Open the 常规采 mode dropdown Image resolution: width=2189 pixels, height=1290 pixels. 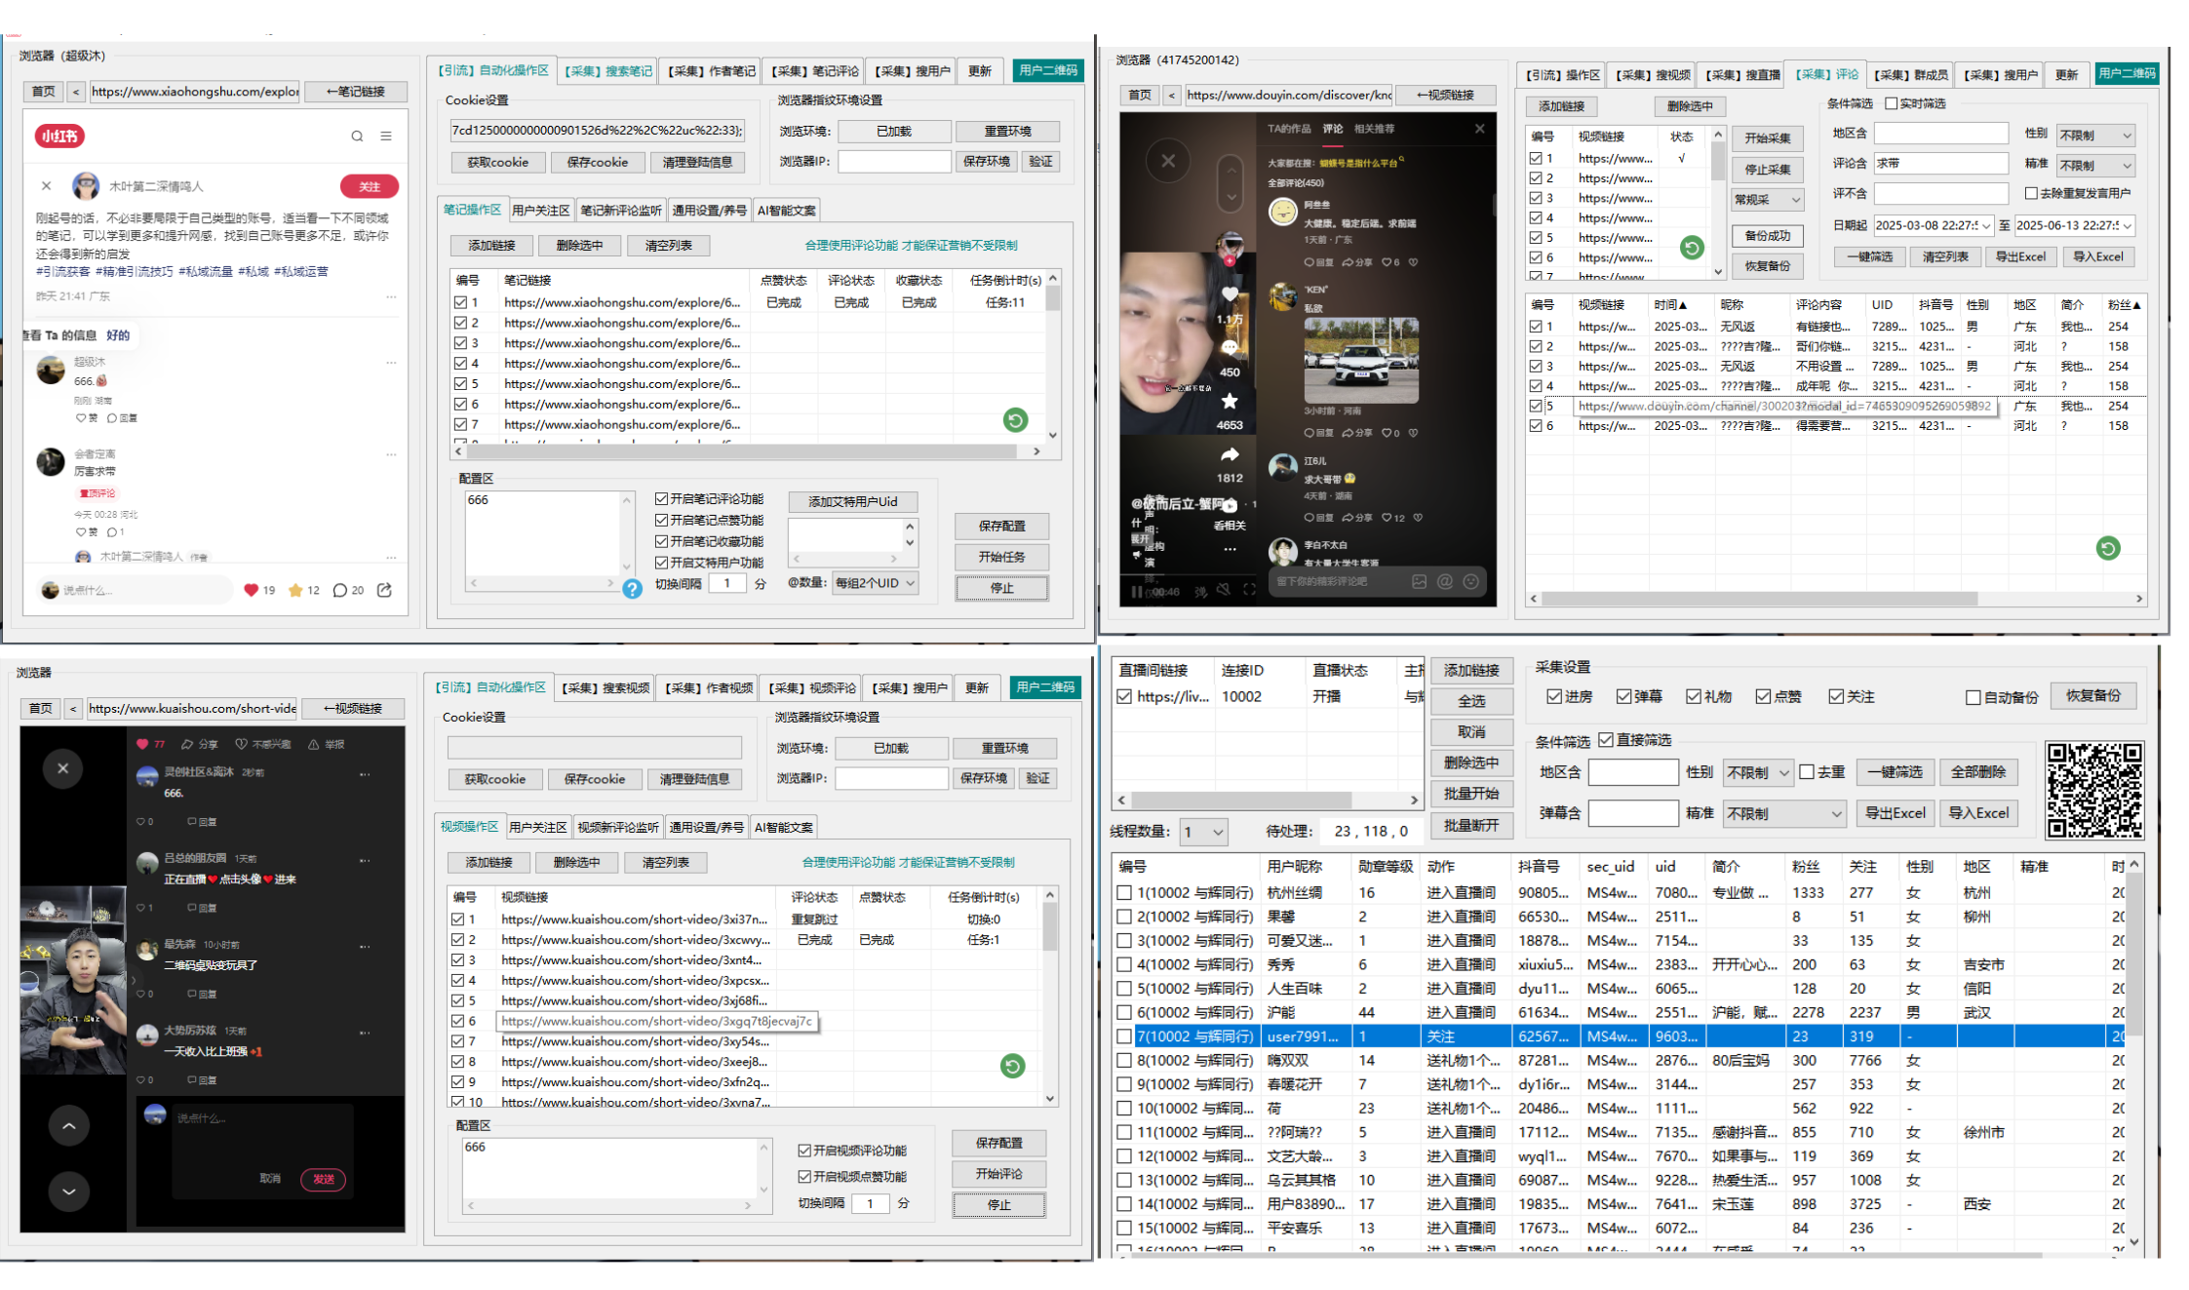pos(1767,200)
